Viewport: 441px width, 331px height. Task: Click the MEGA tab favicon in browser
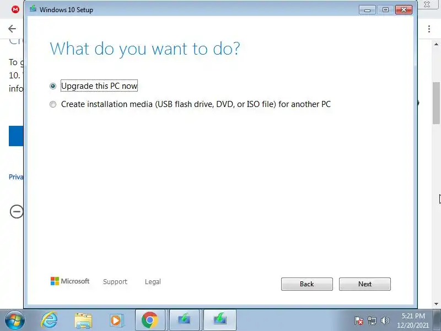15,9
